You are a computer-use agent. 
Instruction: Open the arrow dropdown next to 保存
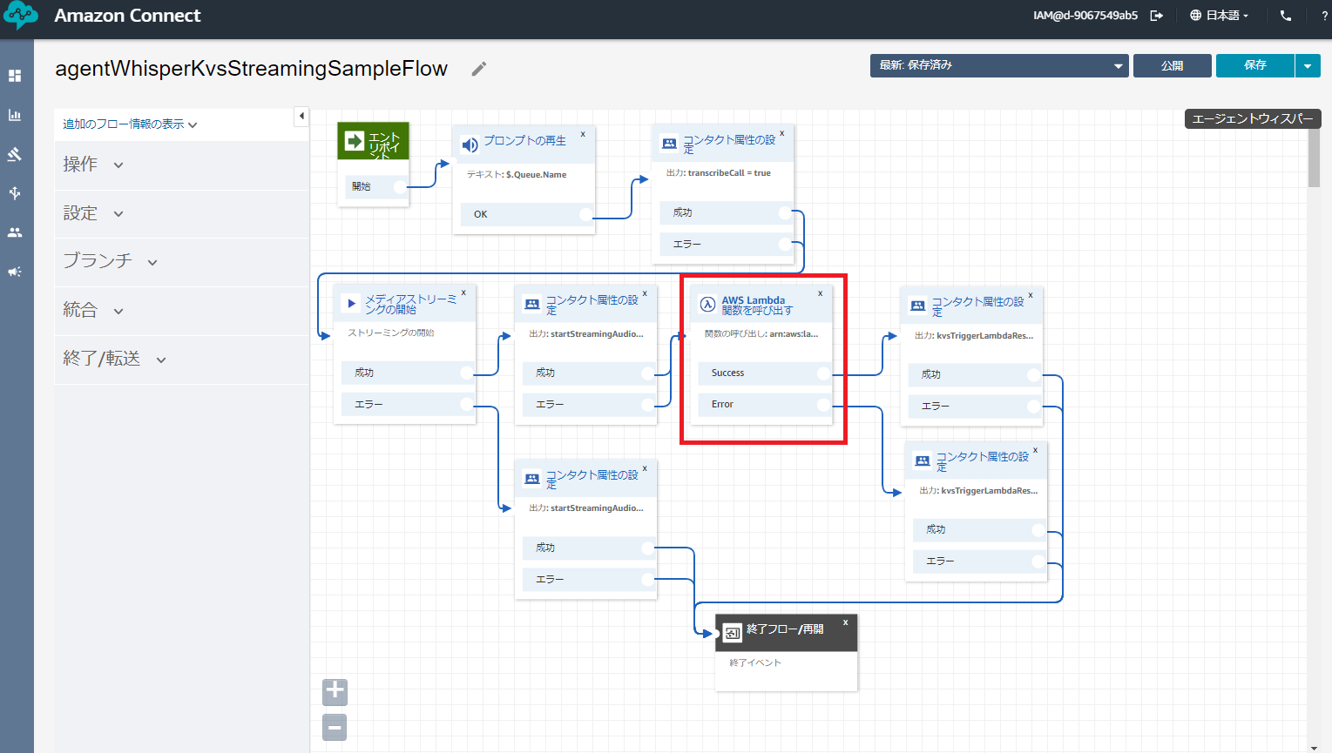pyautogui.click(x=1308, y=65)
